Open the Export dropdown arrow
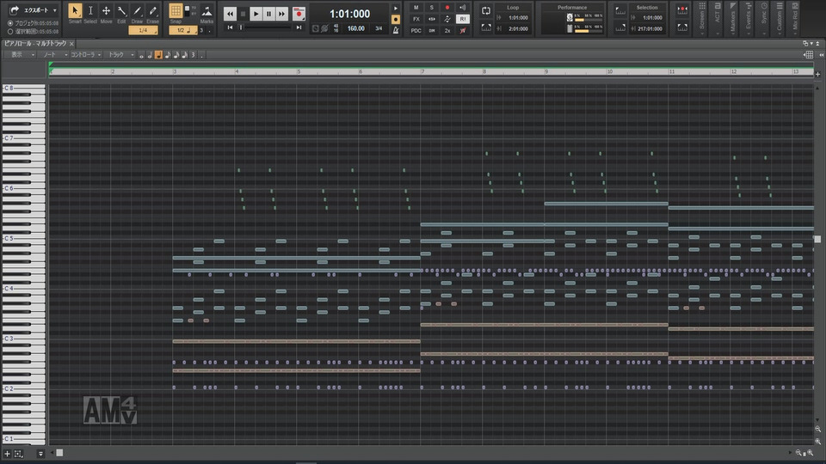Viewport: 826px width, 464px height. [x=55, y=10]
